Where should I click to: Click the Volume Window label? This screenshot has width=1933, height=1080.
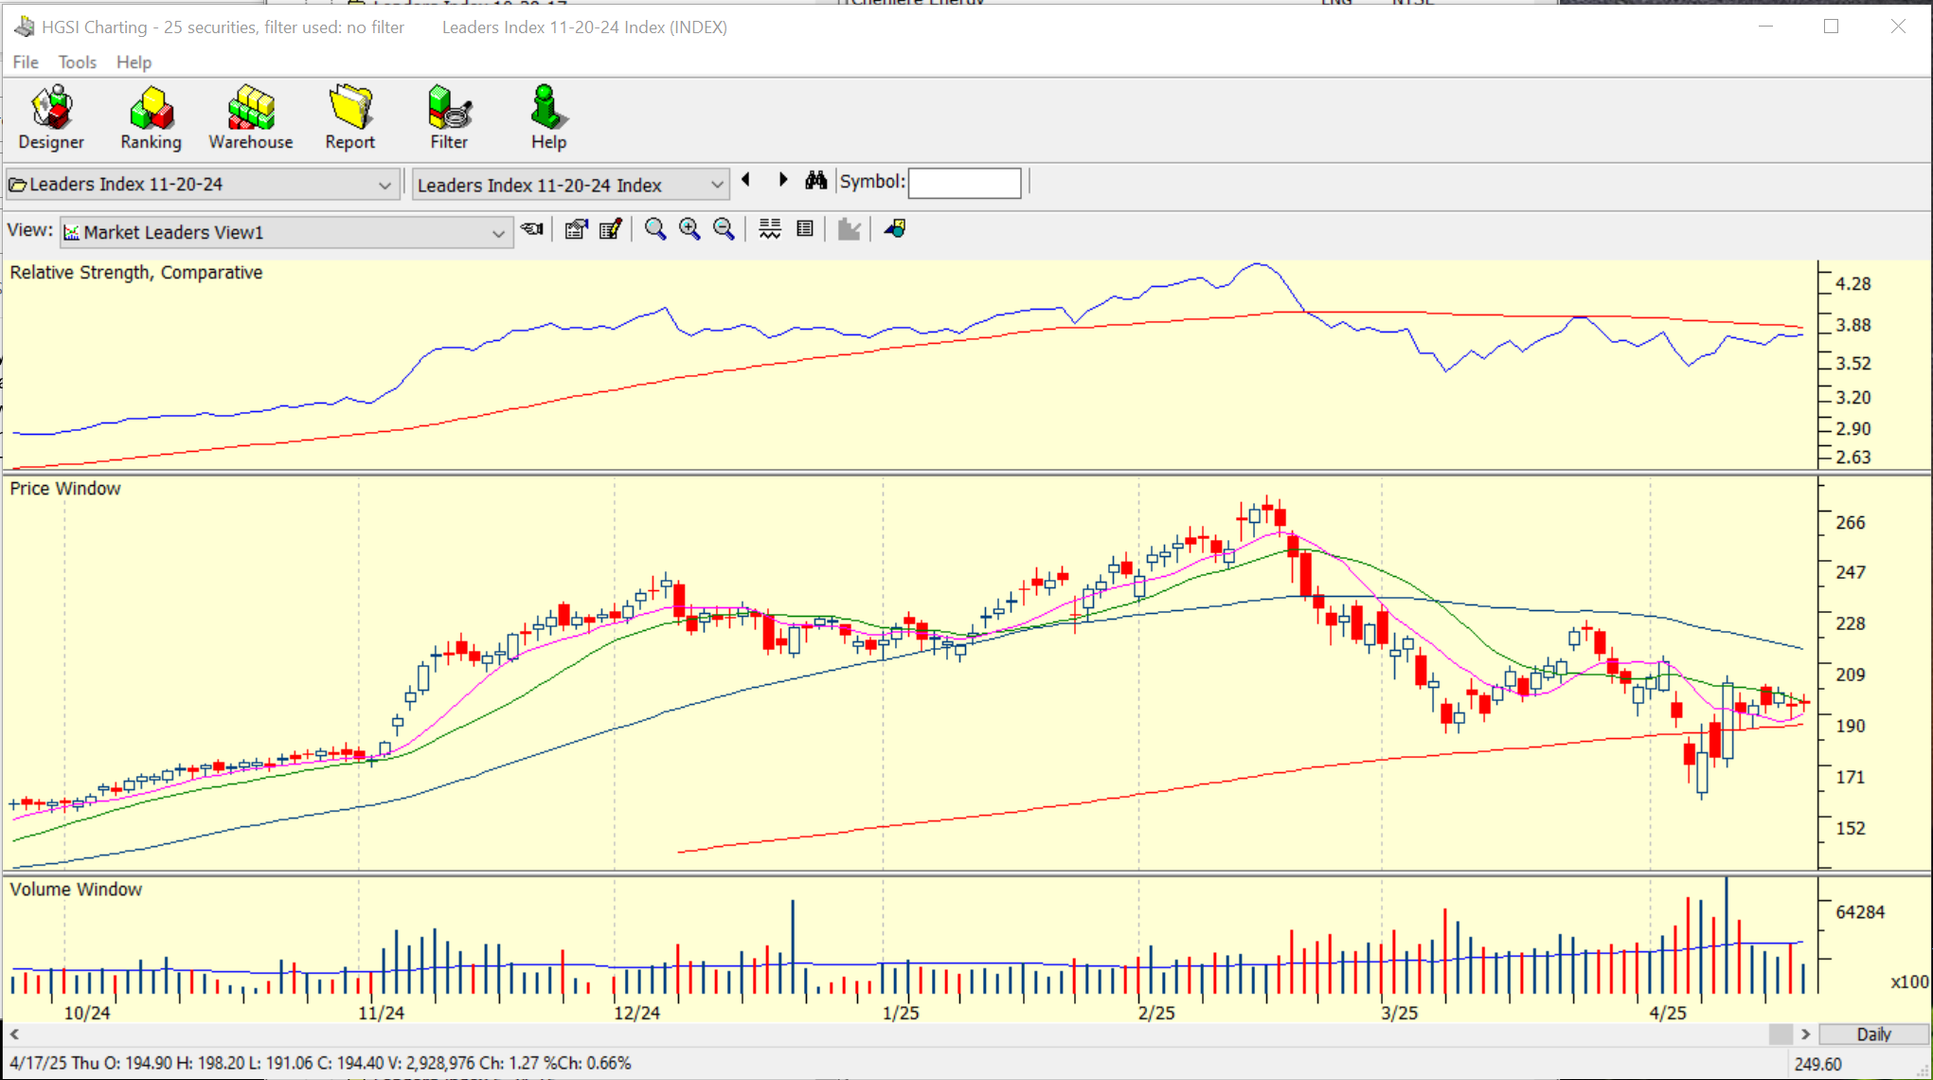[x=76, y=890]
